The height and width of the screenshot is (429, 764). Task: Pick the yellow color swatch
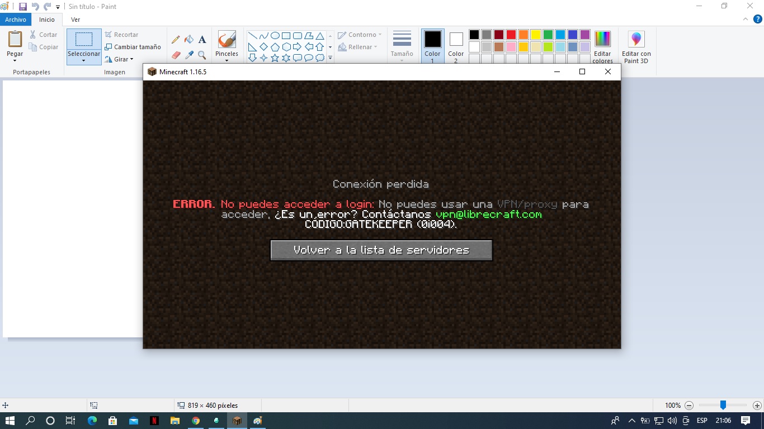tap(536, 35)
